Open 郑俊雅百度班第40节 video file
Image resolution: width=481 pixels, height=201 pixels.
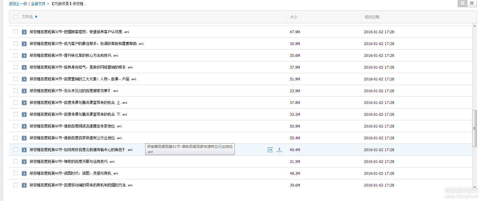point(76,126)
